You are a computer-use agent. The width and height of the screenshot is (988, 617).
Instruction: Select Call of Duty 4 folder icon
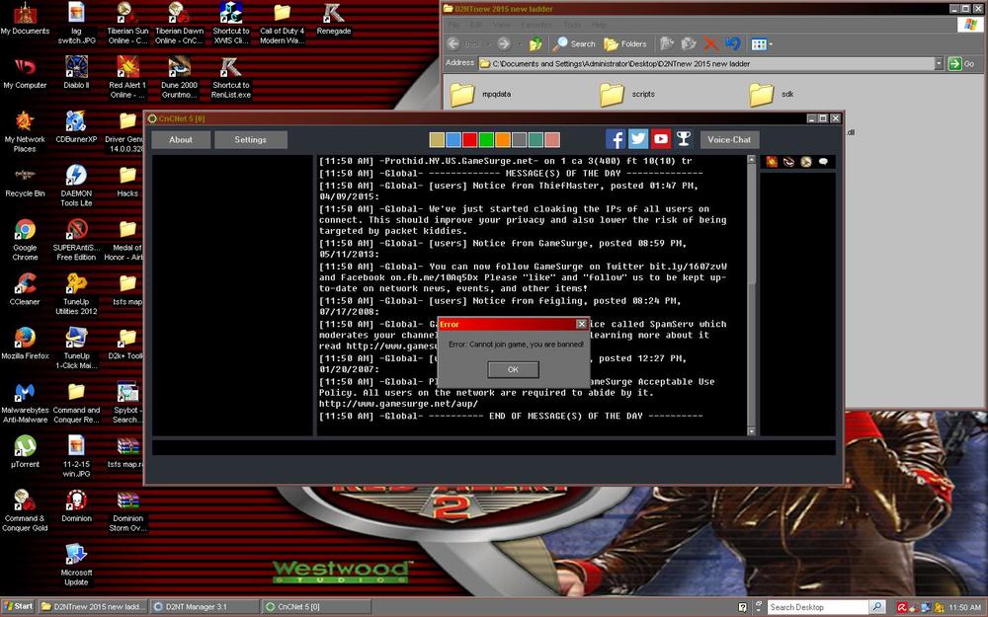coord(283,24)
